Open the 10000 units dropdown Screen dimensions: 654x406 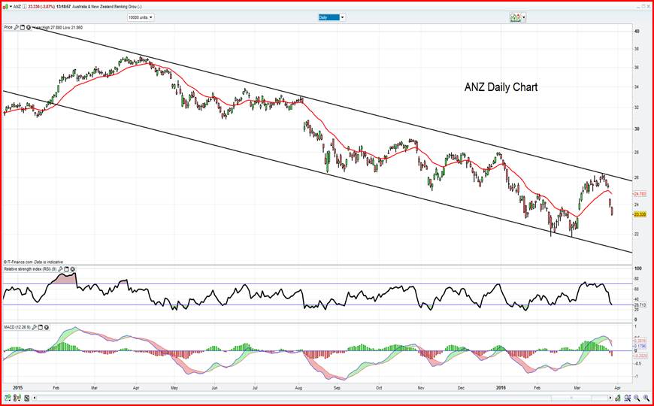141,17
